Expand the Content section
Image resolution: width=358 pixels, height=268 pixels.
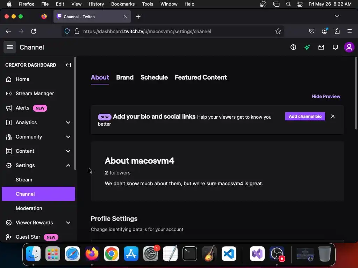tap(68, 151)
